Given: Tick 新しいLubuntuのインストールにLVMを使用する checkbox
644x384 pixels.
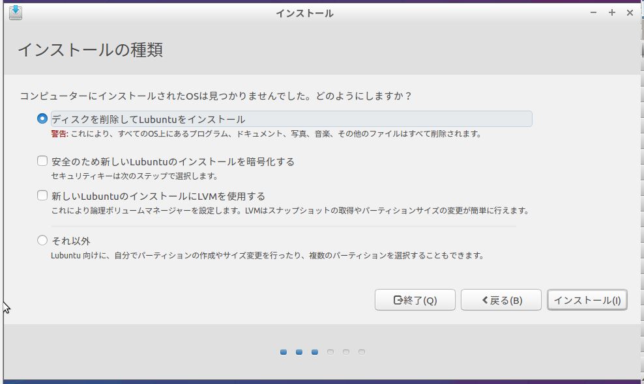Looking at the screenshot, I should click(x=42, y=195).
